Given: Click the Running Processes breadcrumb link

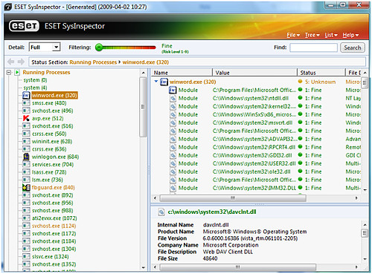Looking at the screenshot, I should [93, 62].
